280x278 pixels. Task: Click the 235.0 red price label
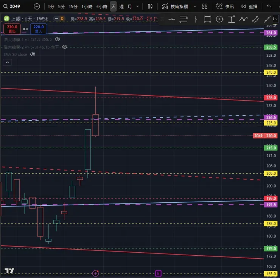pyautogui.click(x=271, y=98)
